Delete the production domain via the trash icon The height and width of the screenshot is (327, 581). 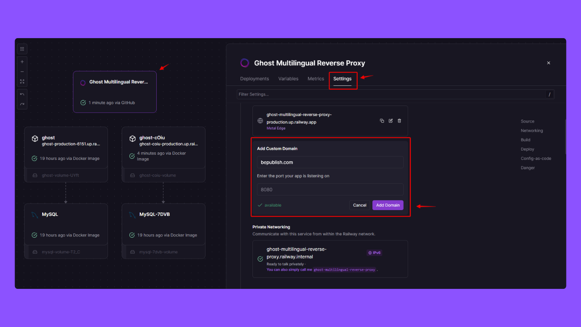[399, 121]
